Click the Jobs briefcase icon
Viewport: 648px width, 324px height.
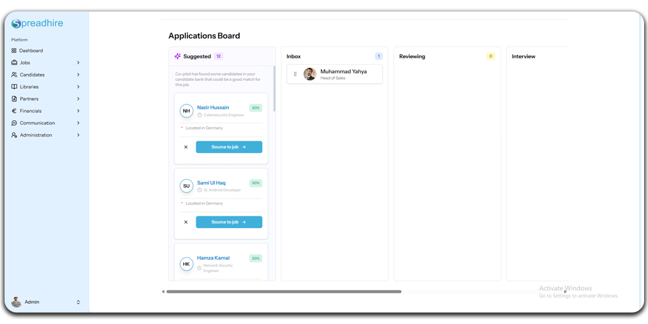[x=14, y=63]
